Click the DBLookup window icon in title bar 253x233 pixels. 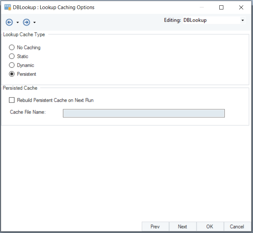click(x=7, y=7)
